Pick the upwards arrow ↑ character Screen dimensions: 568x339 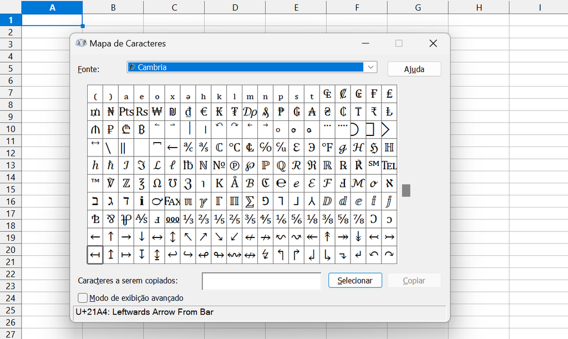coord(110,237)
